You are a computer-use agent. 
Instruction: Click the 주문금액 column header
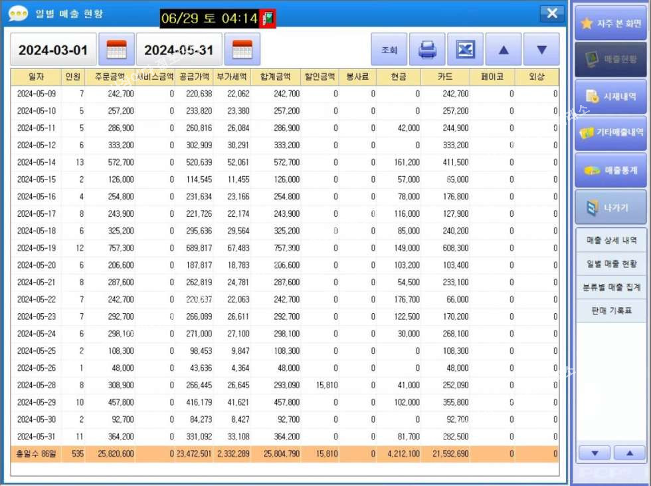[110, 76]
